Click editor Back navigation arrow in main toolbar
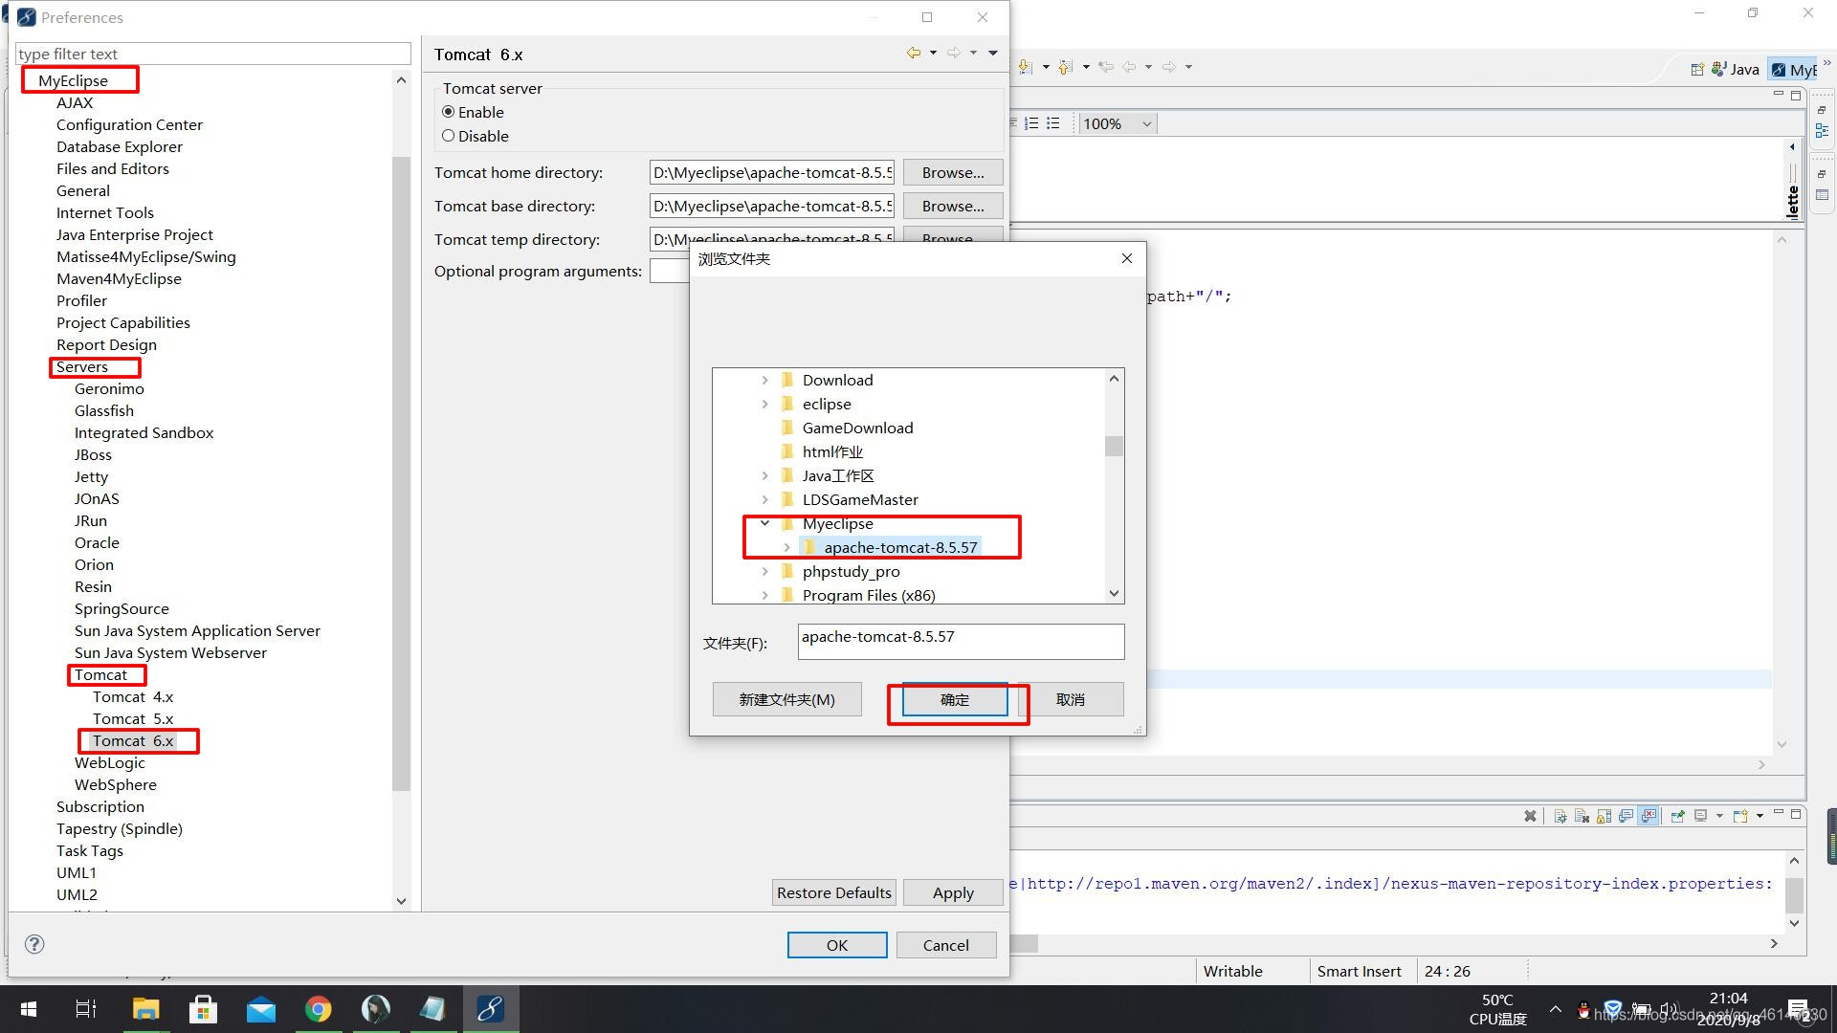 pos(1130,67)
